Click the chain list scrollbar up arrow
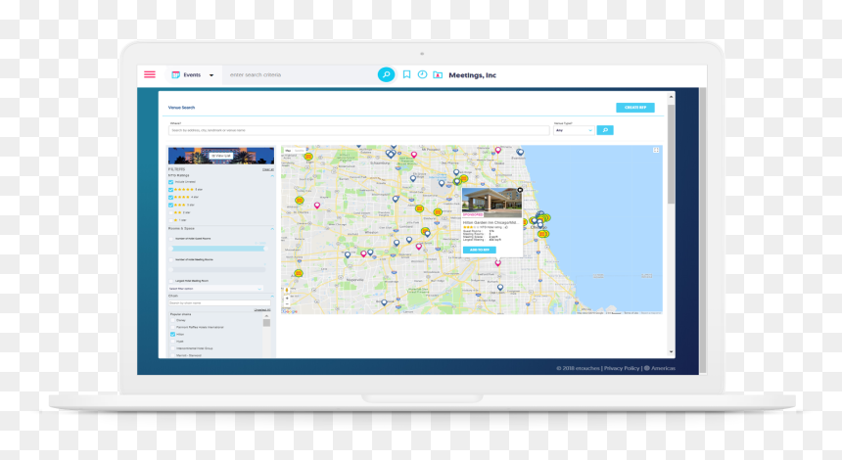The image size is (842, 460). (266, 317)
